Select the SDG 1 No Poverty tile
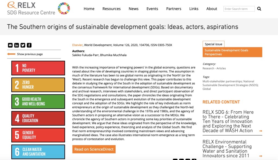 (x=38, y=68)
